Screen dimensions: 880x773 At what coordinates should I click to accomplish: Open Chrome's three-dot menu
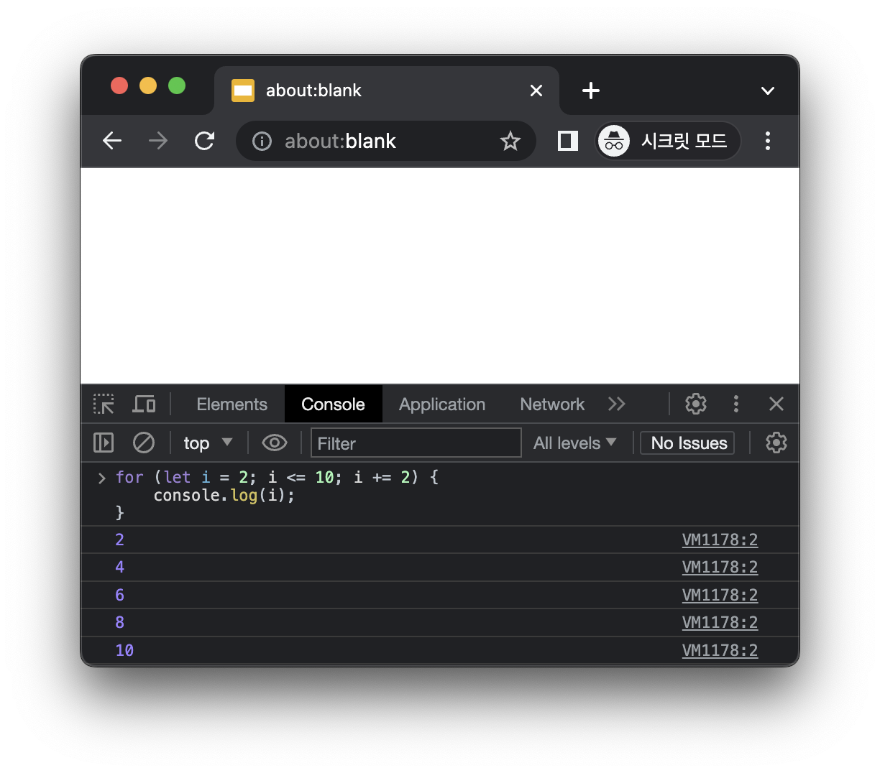(768, 141)
